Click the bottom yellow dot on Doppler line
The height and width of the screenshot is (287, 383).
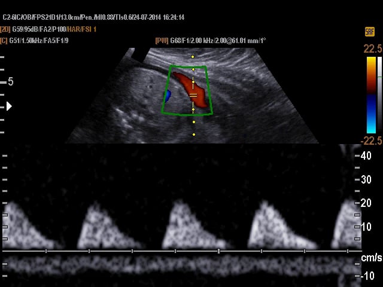[x=194, y=135]
